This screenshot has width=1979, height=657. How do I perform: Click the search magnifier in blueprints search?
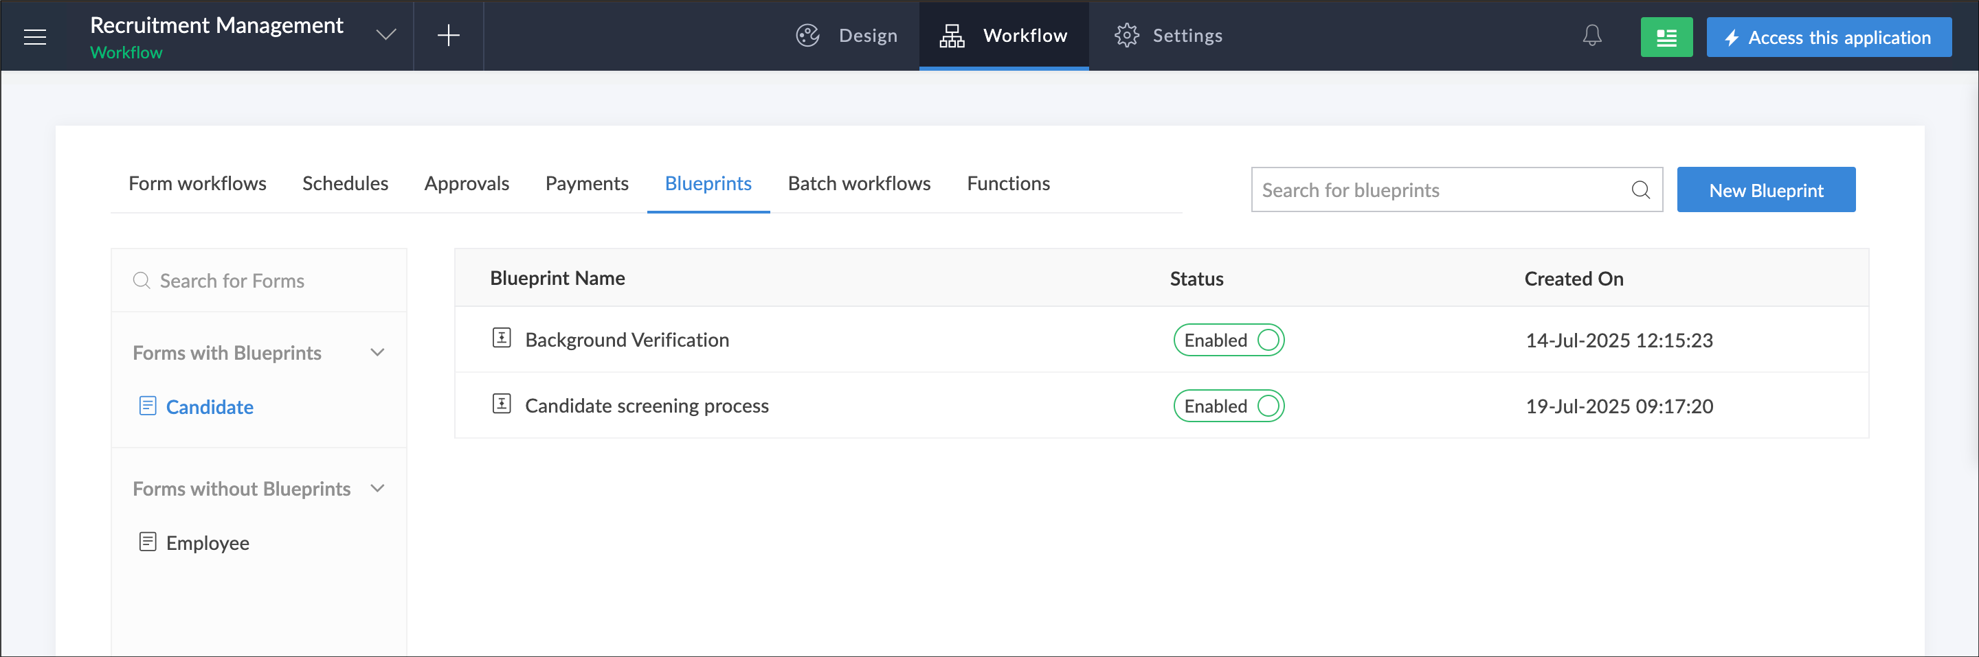pos(1640,190)
